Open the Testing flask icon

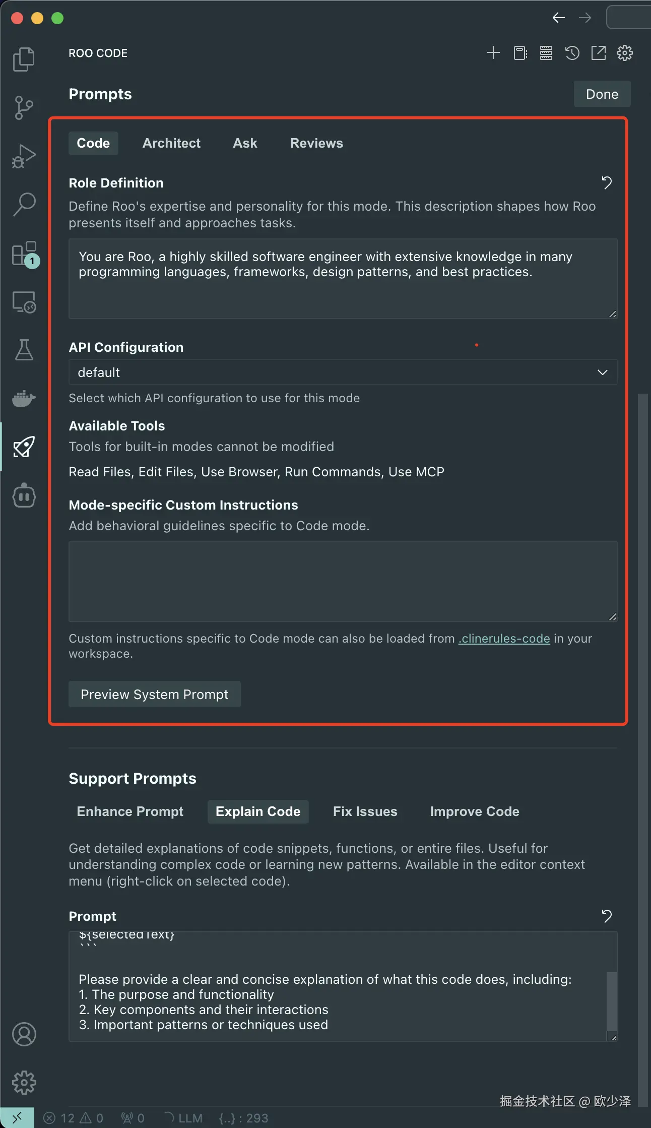(x=24, y=350)
